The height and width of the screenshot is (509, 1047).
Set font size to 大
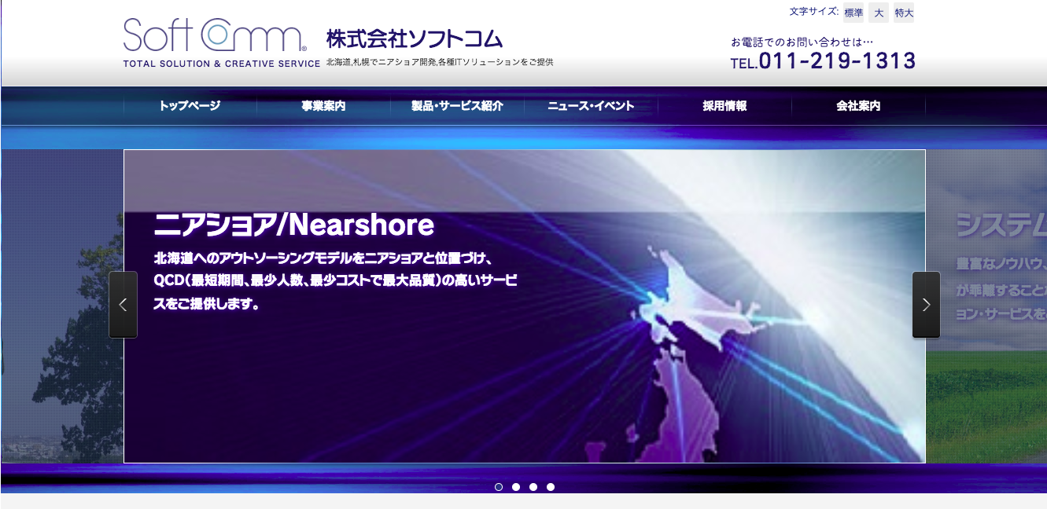click(879, 13)
